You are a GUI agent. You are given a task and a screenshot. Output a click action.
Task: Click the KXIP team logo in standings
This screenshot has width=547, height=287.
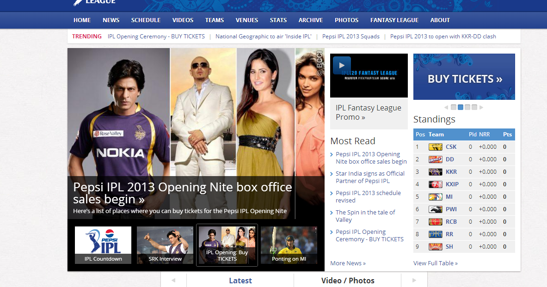436,184
